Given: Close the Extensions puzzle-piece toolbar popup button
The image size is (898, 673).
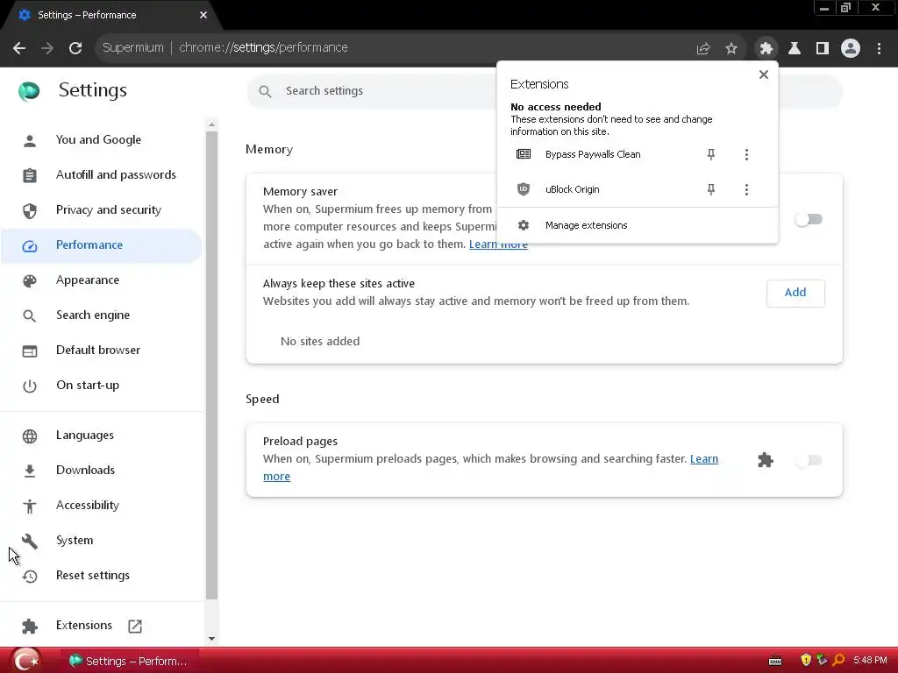Looking at the screenshot, I should coord(766,48).
